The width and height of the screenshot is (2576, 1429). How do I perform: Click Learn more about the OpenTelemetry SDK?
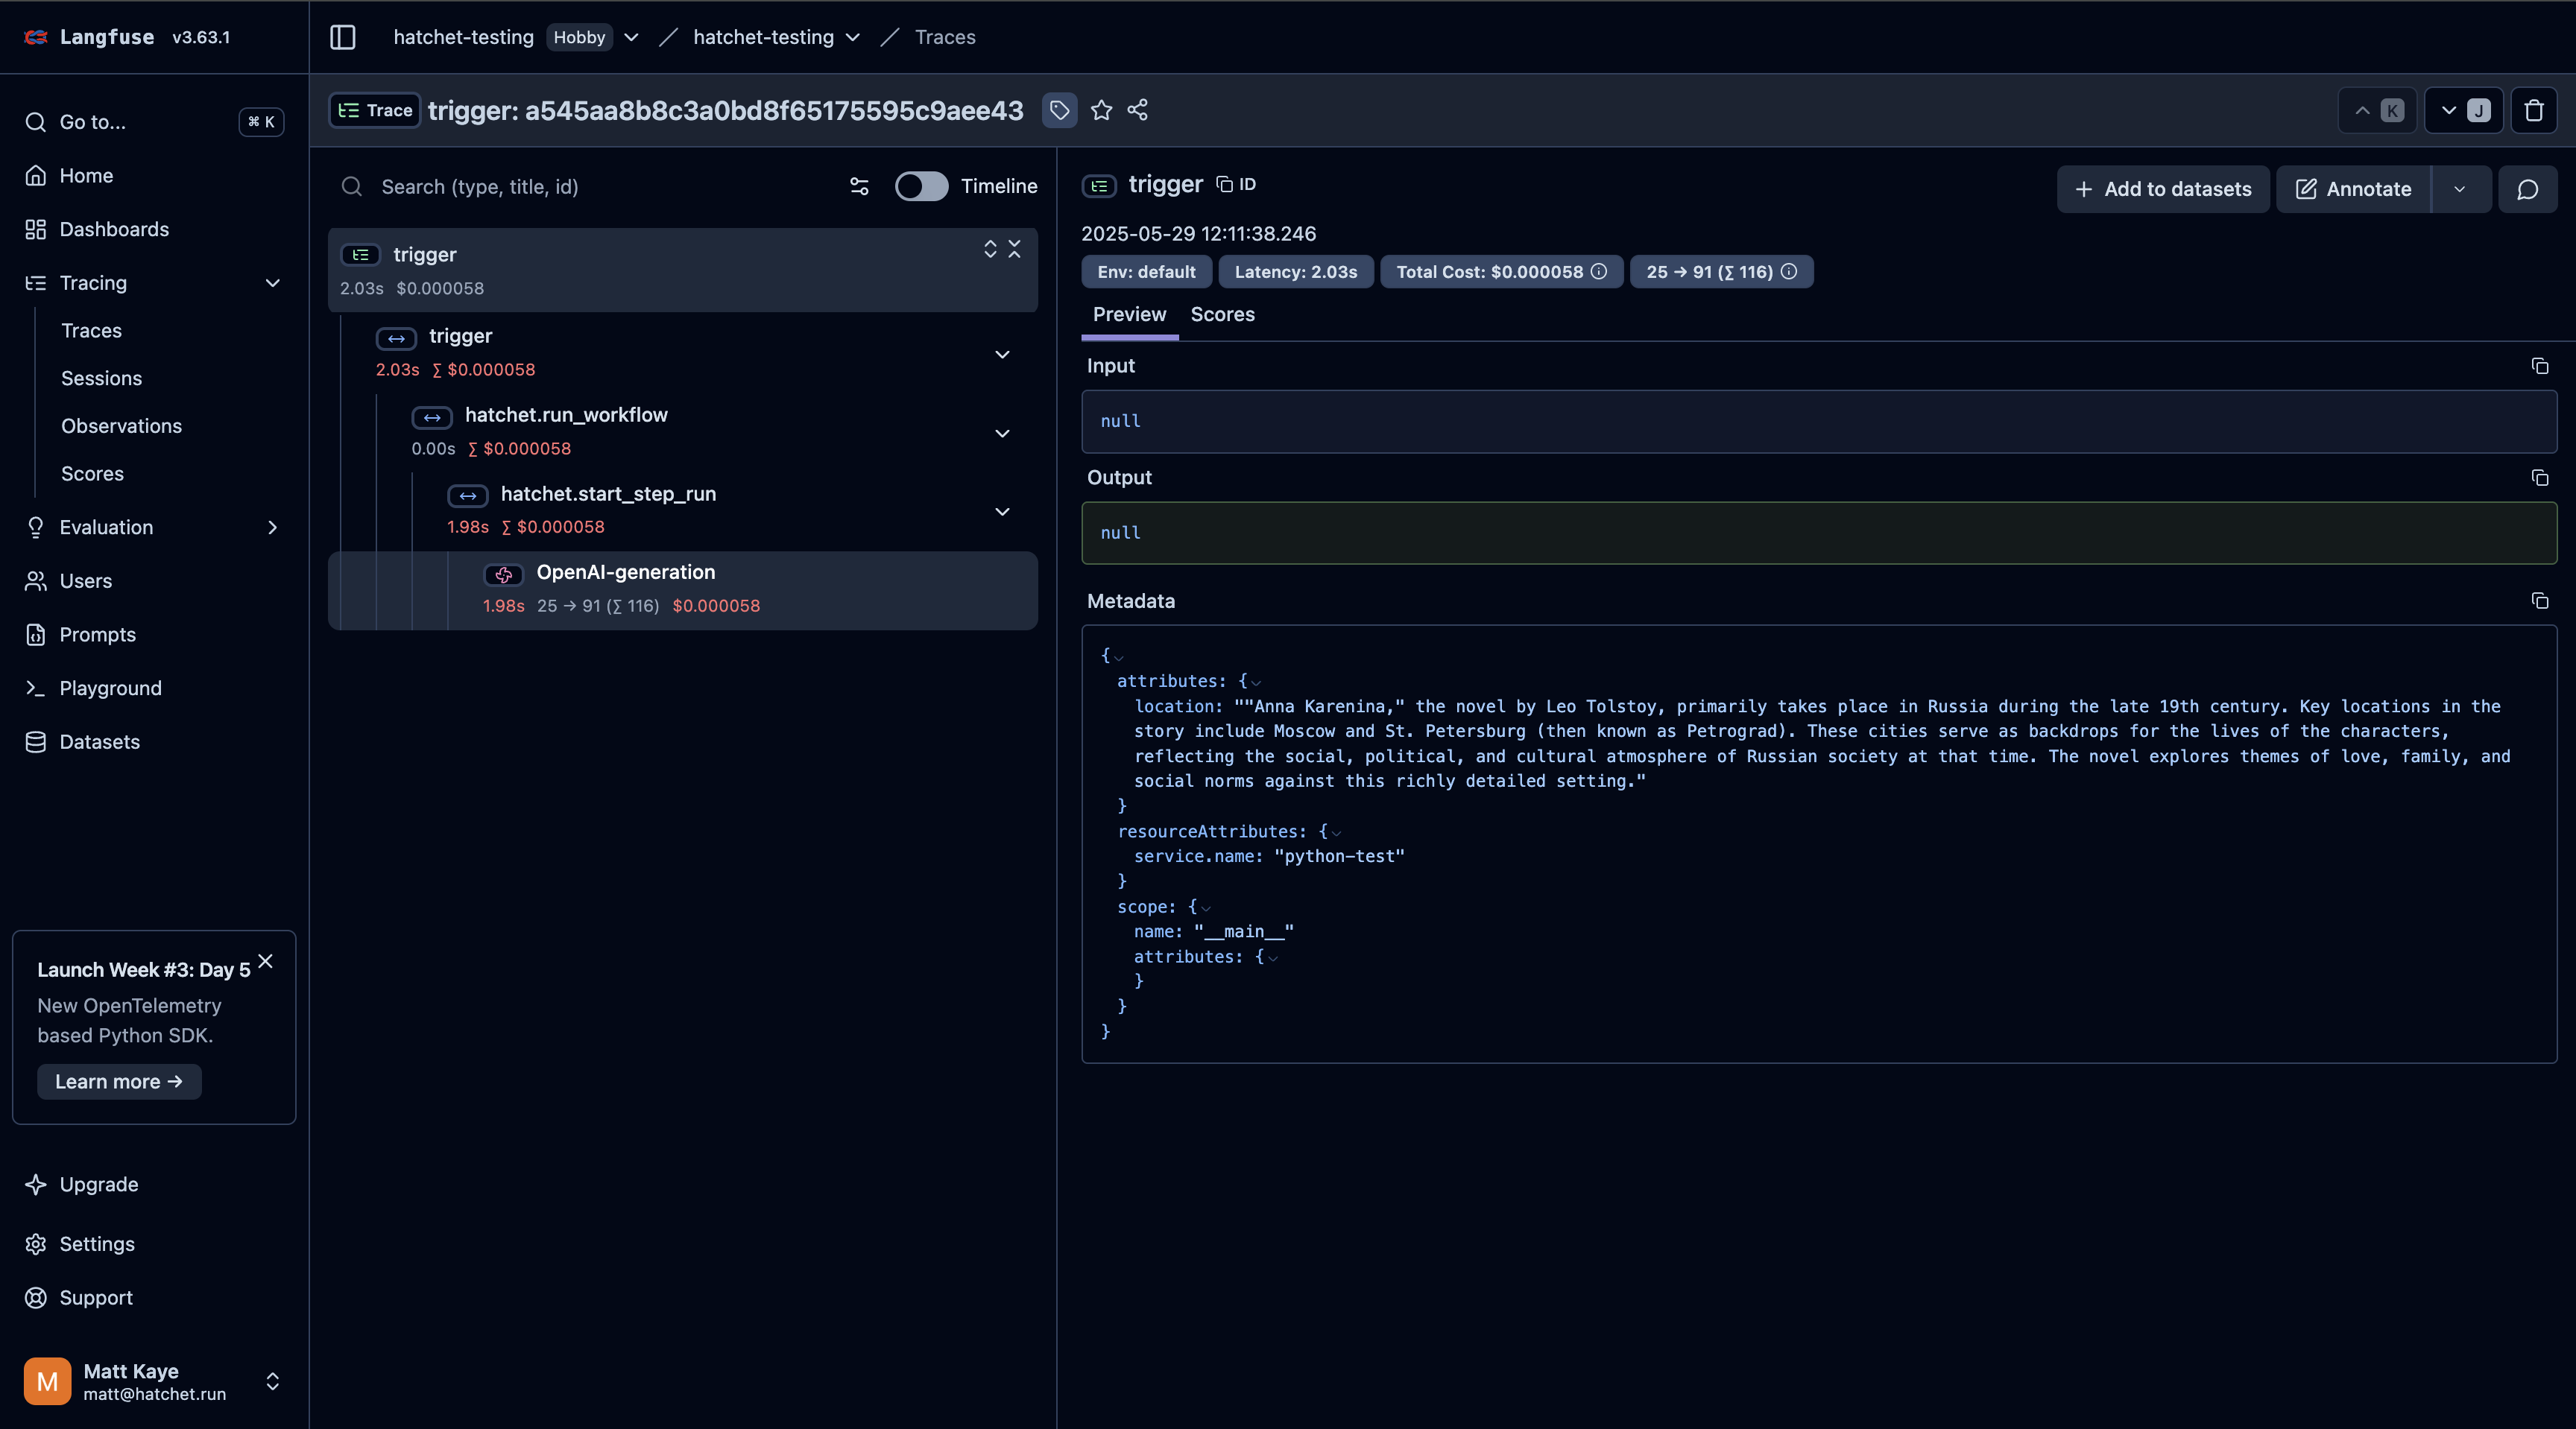coord(119,1081)
